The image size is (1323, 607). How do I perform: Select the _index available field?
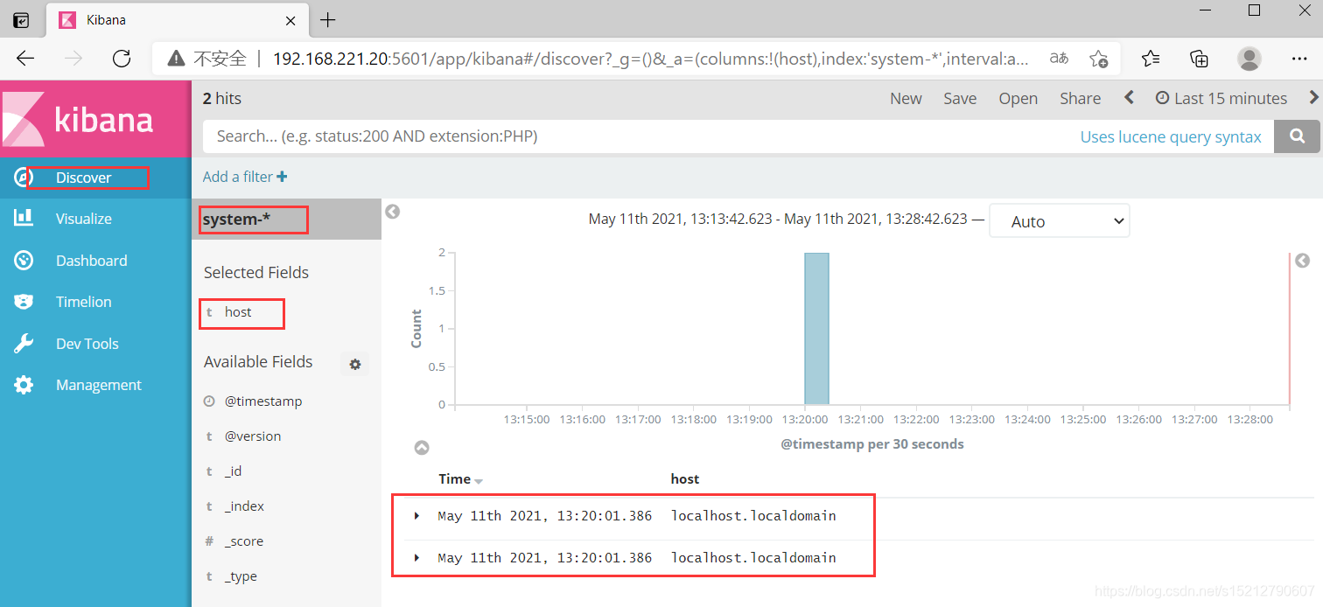click(244, 506)
